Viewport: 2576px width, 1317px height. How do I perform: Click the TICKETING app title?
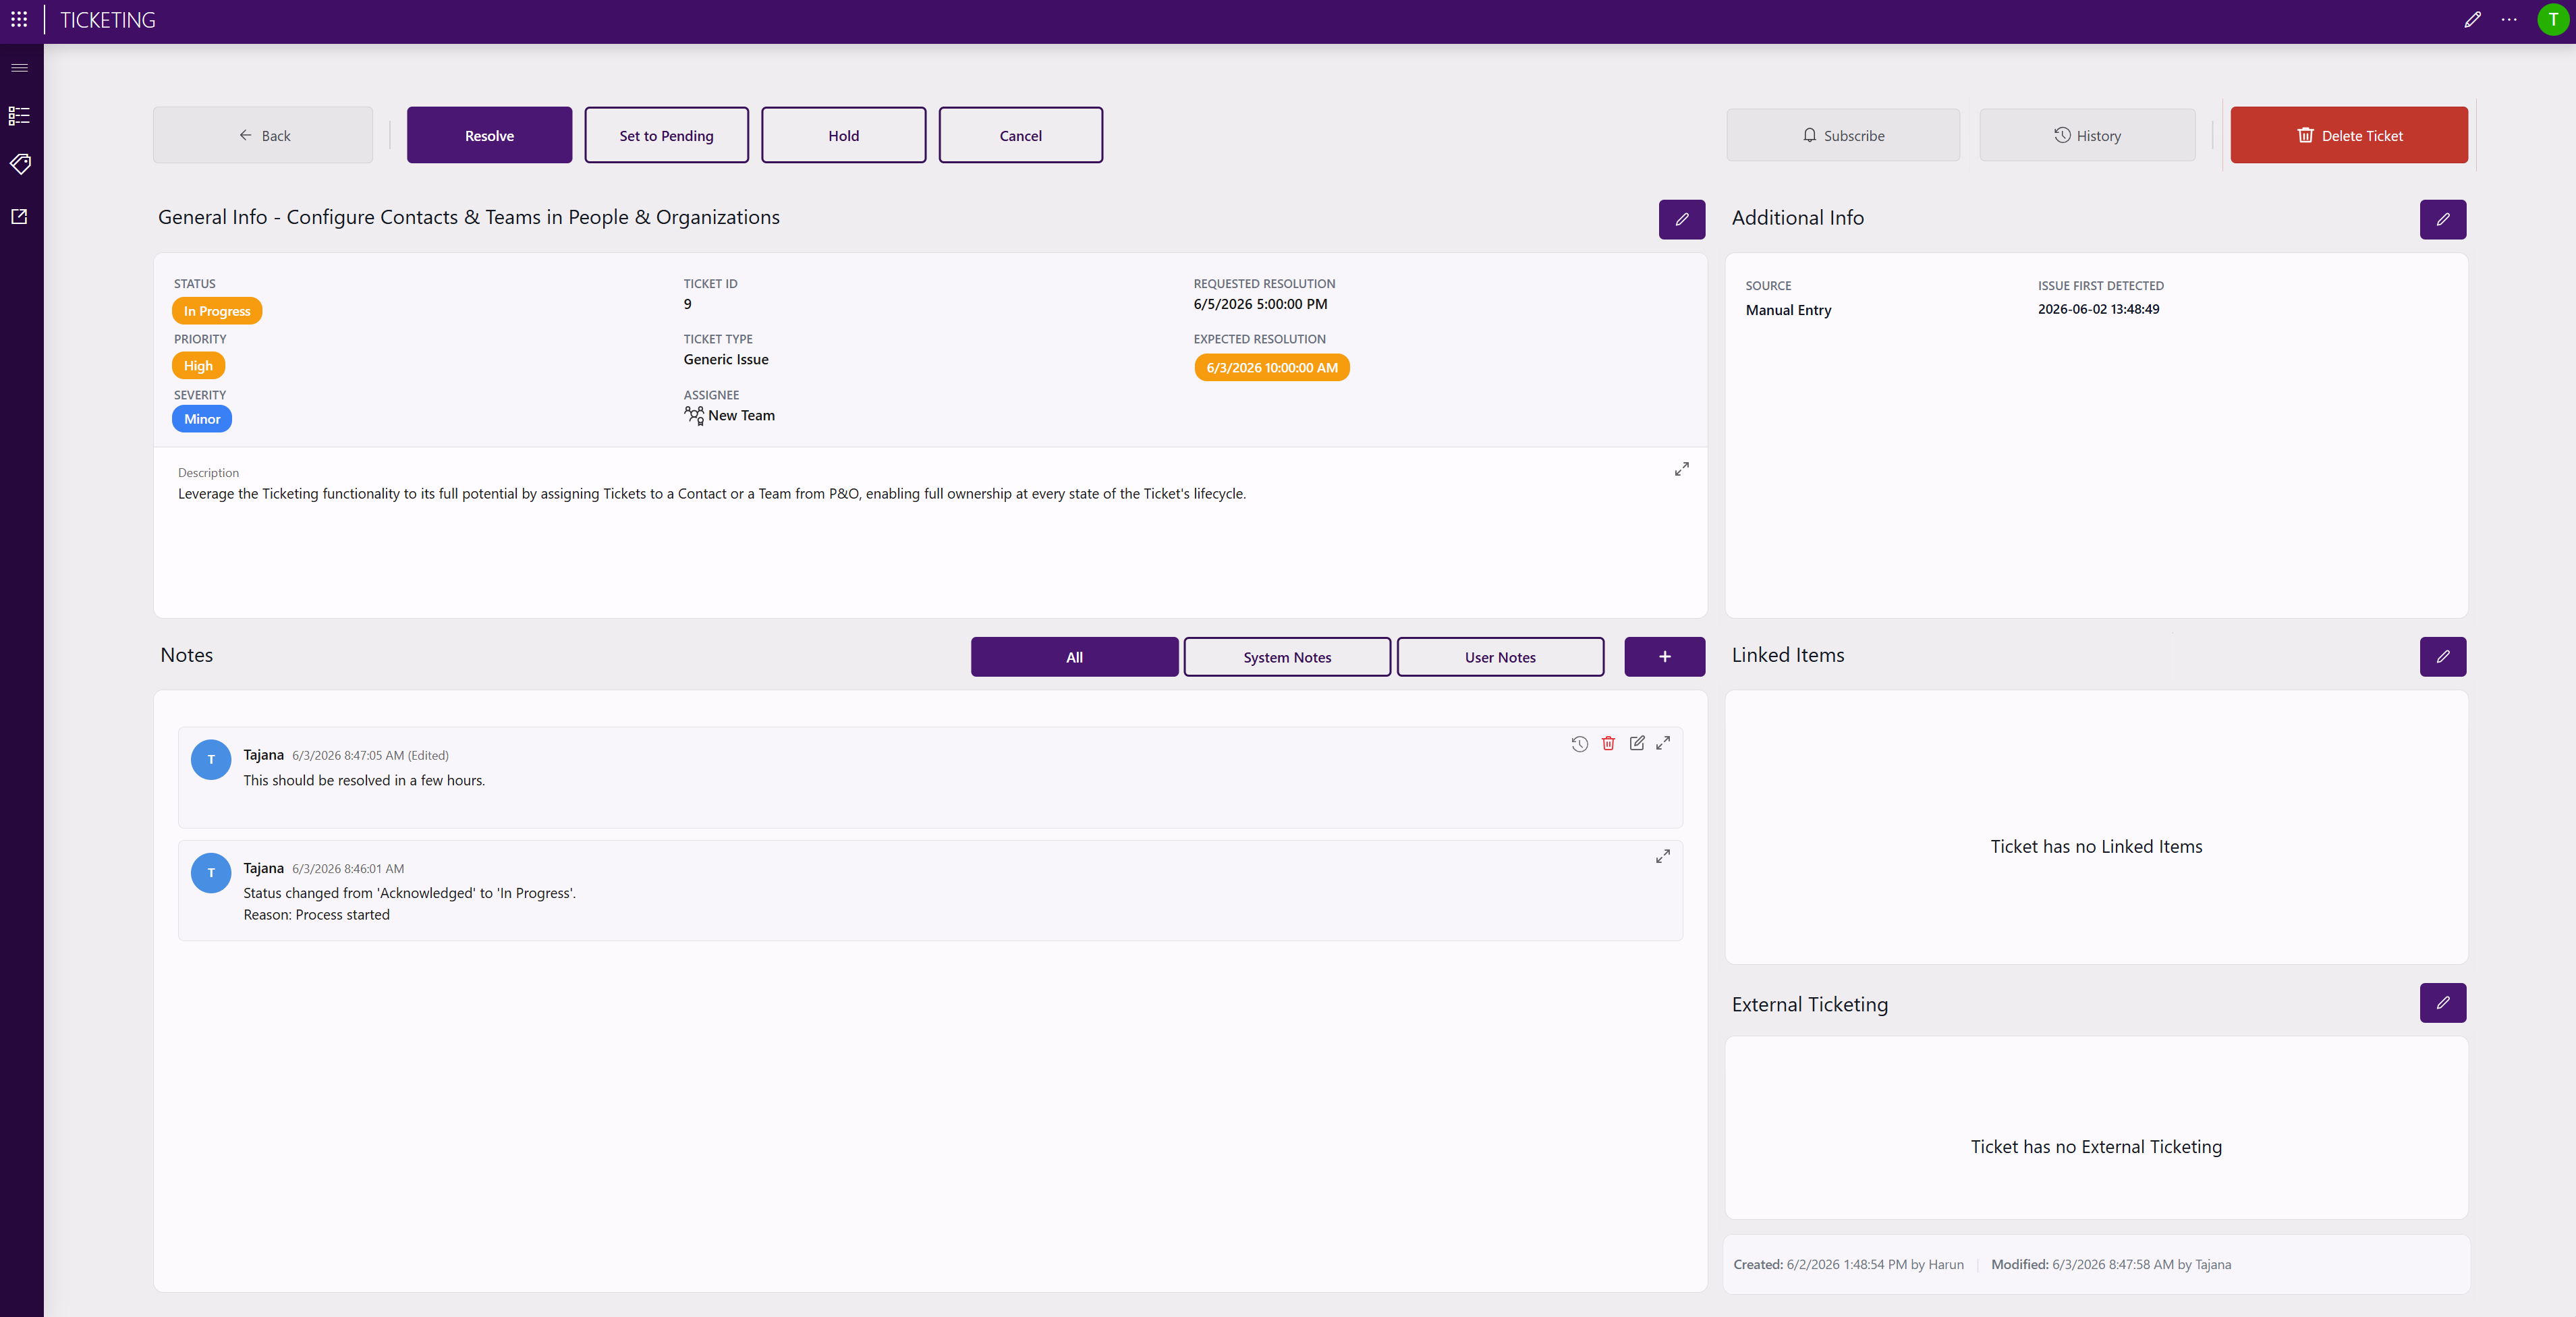[108, 20]
